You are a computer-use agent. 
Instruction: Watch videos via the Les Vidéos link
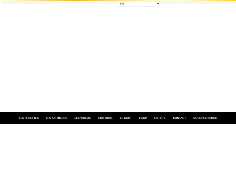pyautogui.click(x=83, y=118)
